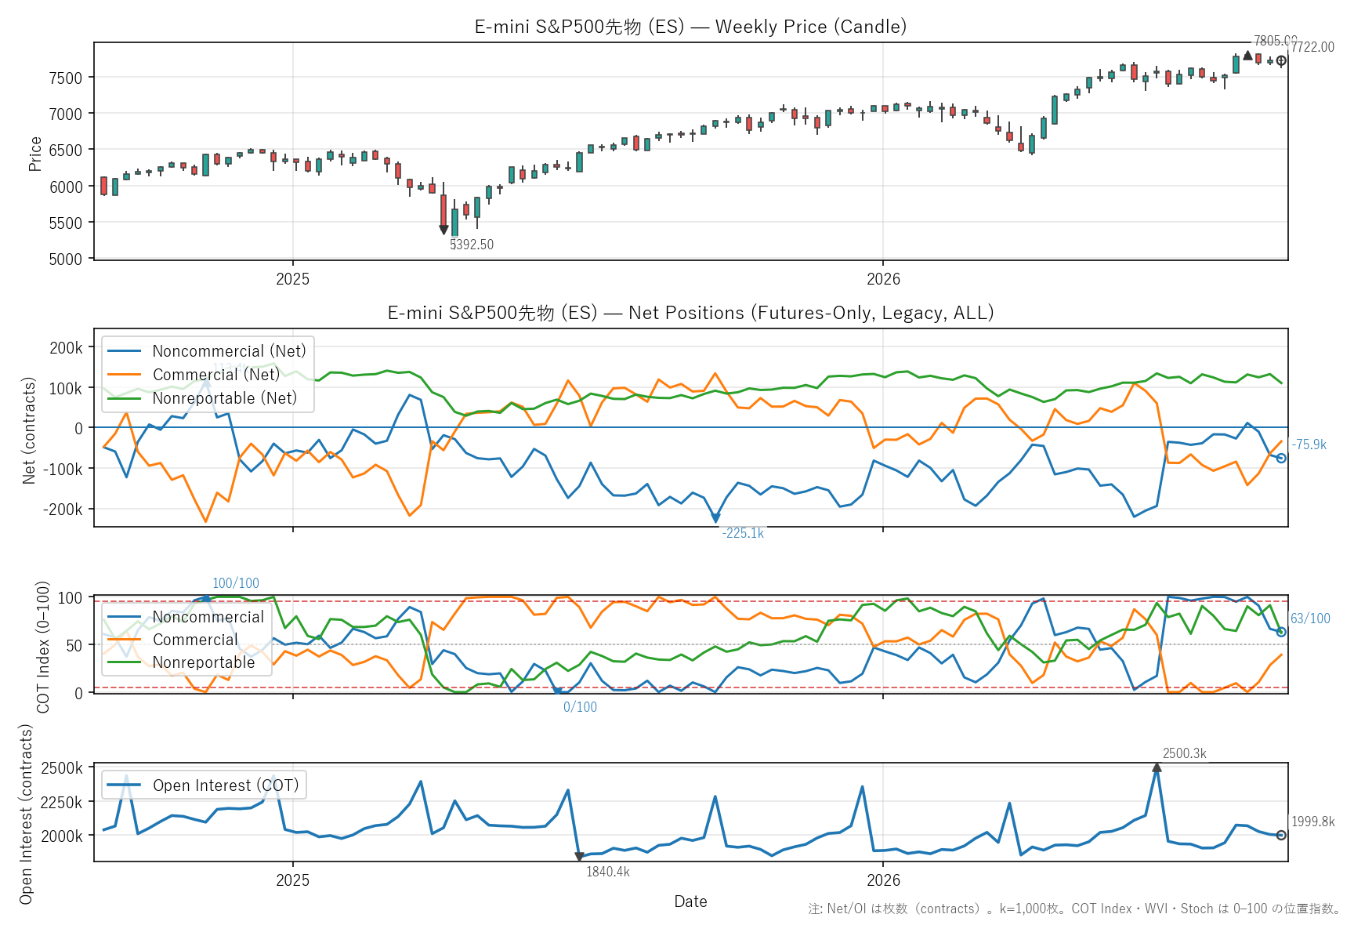Image resolution: width=1354 pixels, height=925 pixels.
Task: Select the upward triangle marker at the price high
Action: click(x=1247, y=55)
